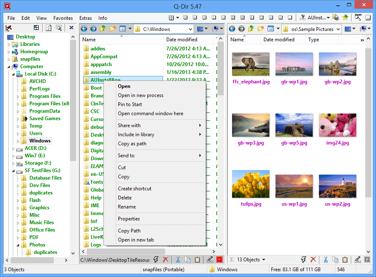Open the C:\Windows address bar dropdown

[190, 29]
